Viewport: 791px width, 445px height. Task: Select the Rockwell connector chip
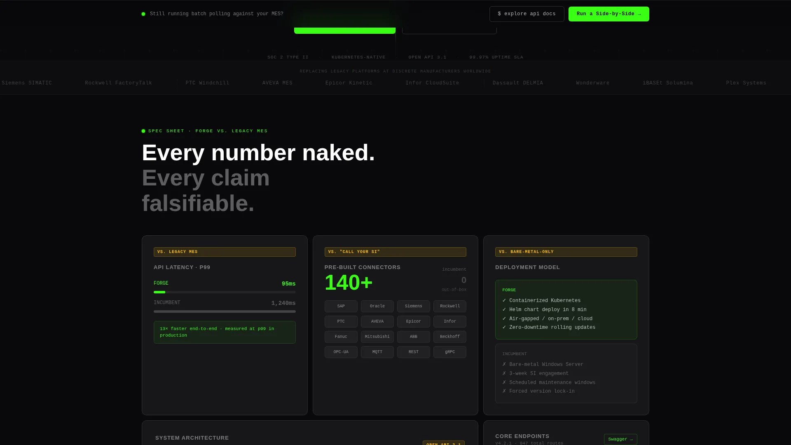pos(449,306)
